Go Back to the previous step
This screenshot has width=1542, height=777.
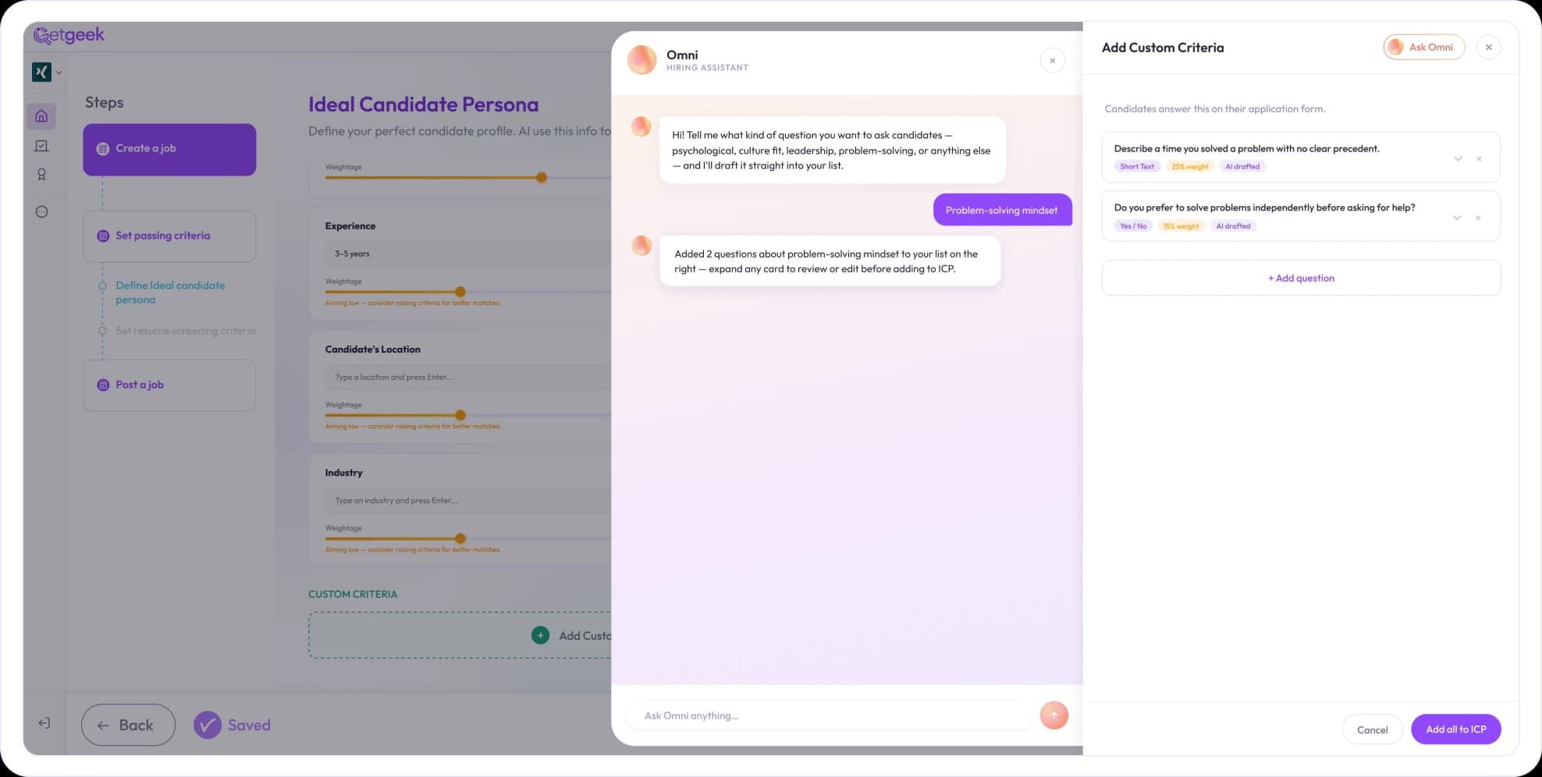click(128, 725)
